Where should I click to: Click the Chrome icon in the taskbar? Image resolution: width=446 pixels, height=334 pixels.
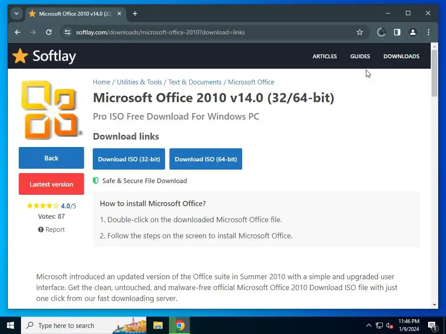click(179, 325)
